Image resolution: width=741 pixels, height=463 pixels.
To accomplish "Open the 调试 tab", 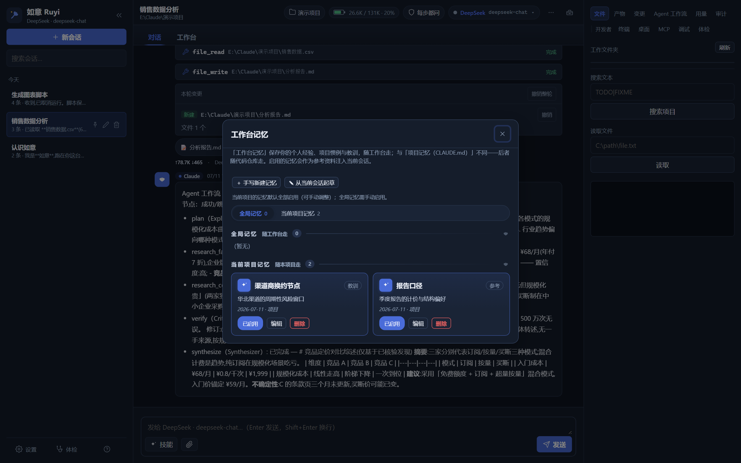I will point(684,29).
